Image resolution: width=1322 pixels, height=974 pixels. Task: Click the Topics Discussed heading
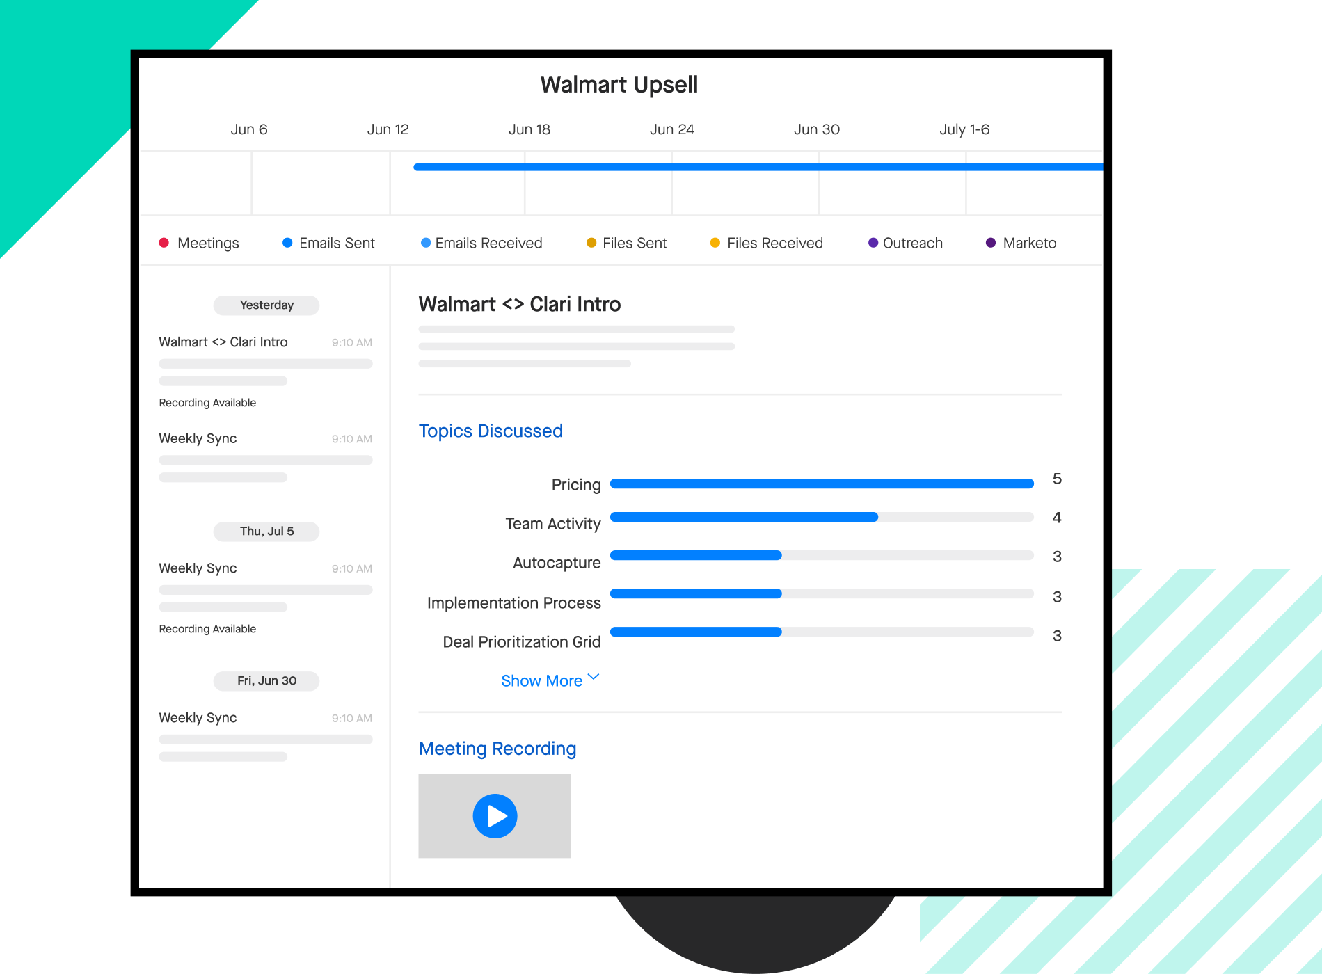(x=491, y=431)
